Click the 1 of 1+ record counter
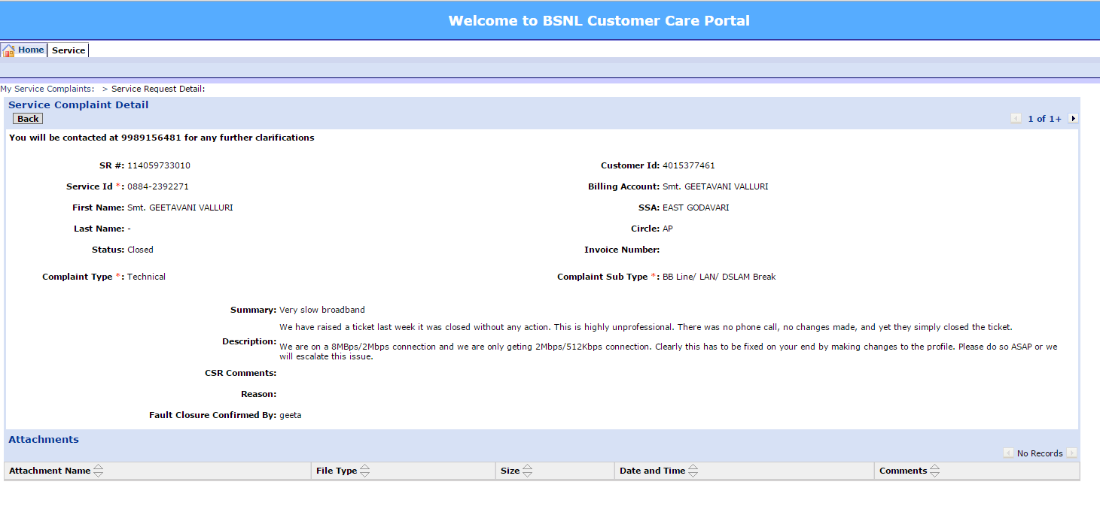The image size is (1100, 506). pyautogui.click(x=1044, y=119)
